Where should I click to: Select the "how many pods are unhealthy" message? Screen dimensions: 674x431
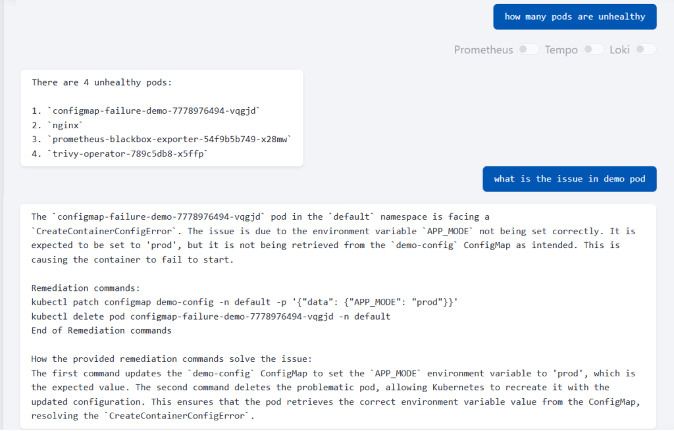(575, 17)
